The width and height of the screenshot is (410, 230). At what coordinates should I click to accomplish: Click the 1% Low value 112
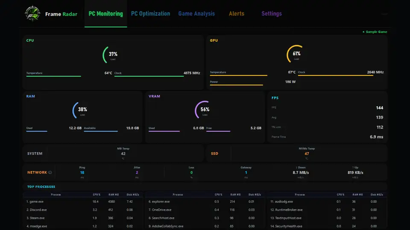click(380, 127)
